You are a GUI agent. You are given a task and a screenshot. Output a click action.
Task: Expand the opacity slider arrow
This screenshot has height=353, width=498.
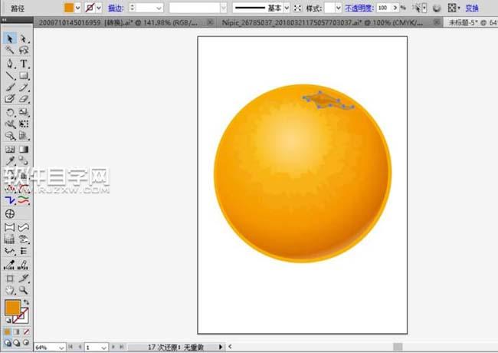(395, 8)
